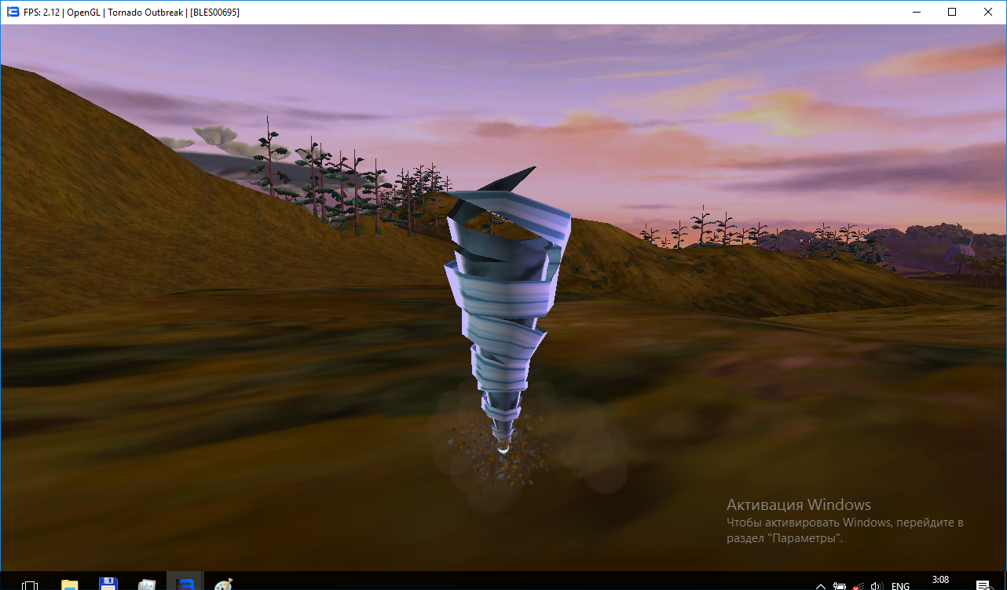Open the speaker volume tray icon
The width and height of the screenshot is (1007, 590).
(x=877, y=585)
